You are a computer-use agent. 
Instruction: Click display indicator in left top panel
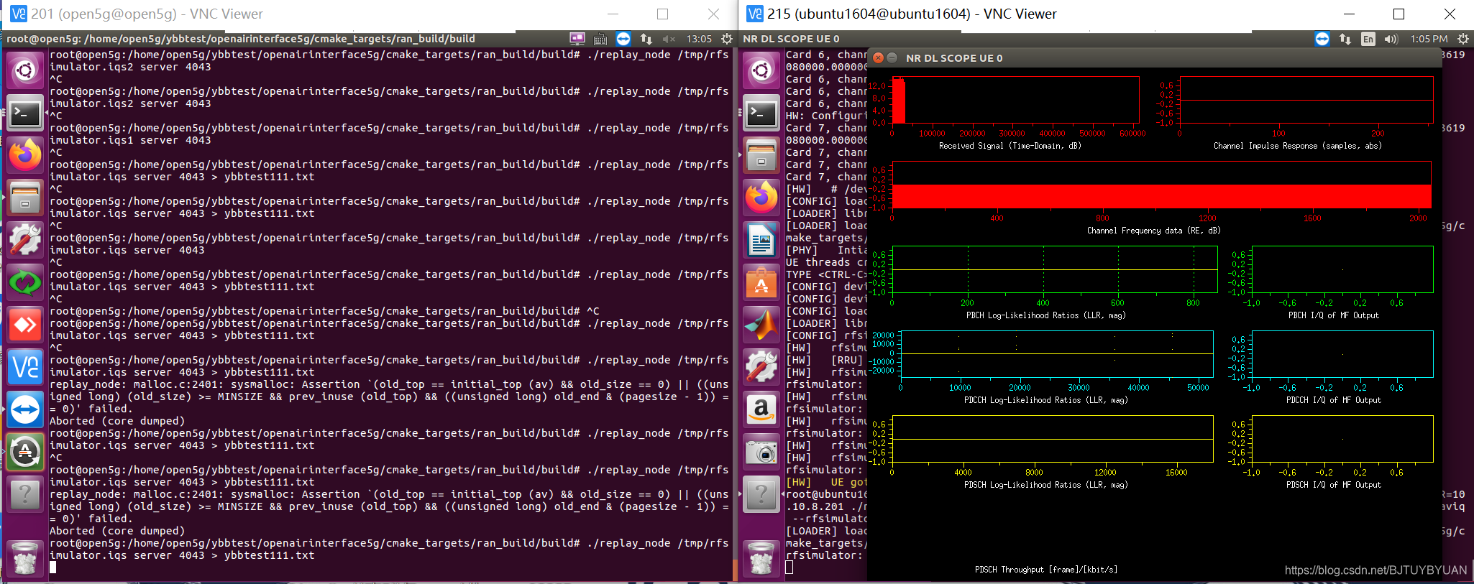577,39
